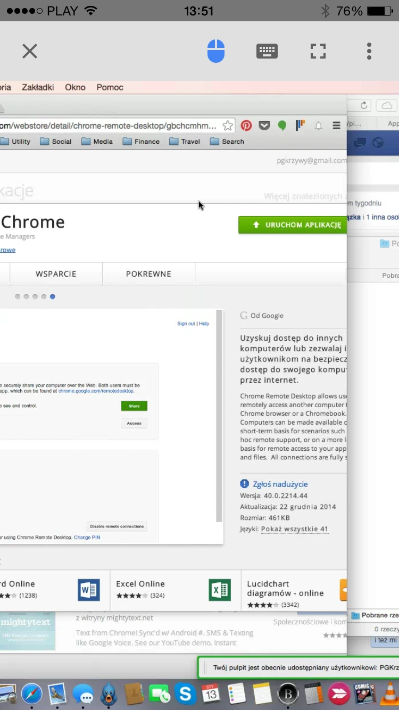Open the Zakładki menu
The width and height of the screenshot is (399, 710).
coord(38,87)
